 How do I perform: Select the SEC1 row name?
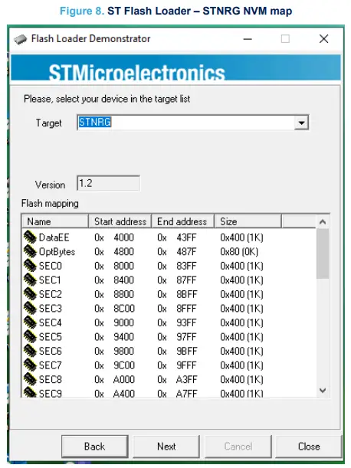click(x=50, y=280)
